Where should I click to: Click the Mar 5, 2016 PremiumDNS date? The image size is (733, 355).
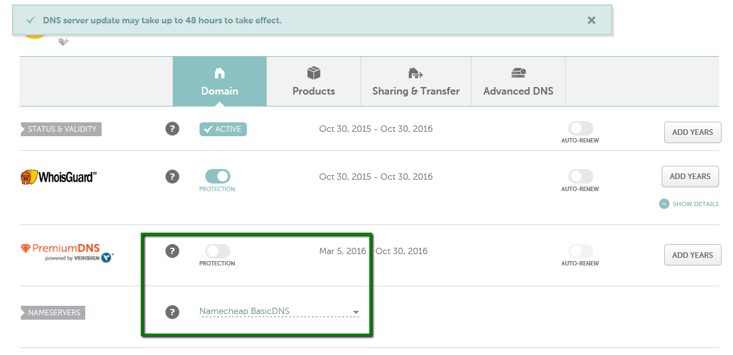(343, 252)
